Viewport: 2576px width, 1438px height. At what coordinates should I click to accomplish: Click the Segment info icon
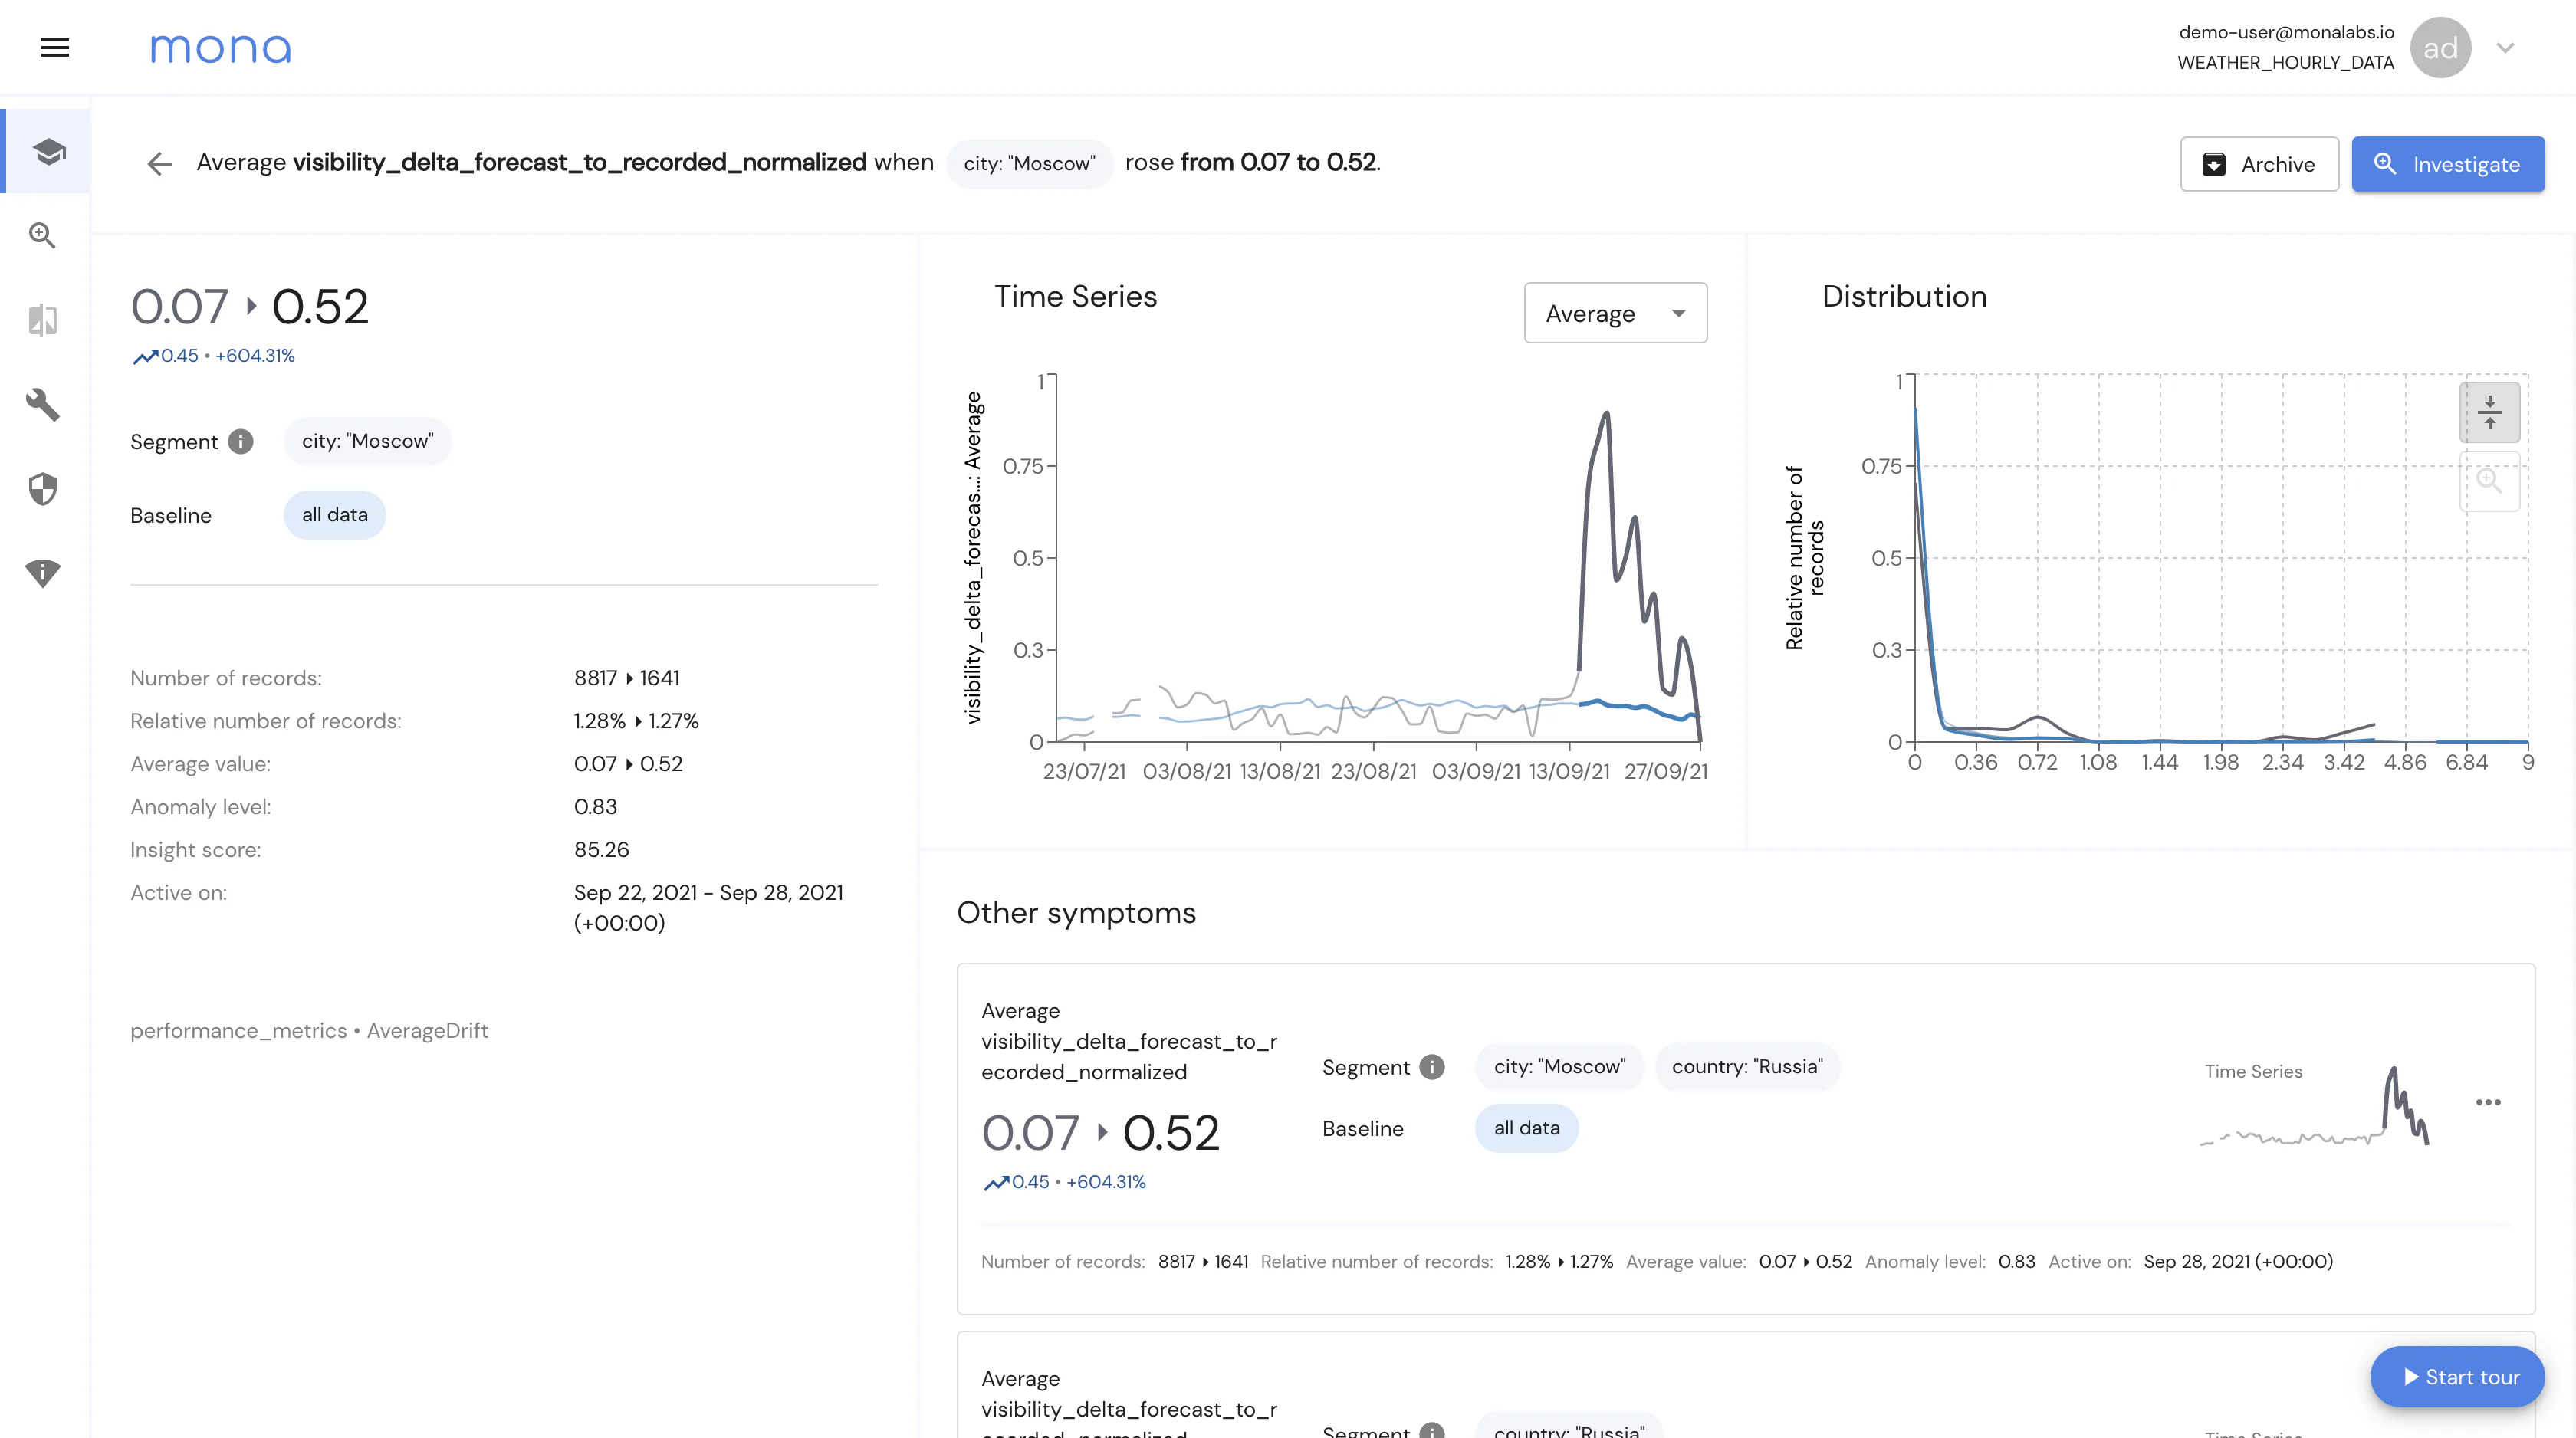click(241, 441)
